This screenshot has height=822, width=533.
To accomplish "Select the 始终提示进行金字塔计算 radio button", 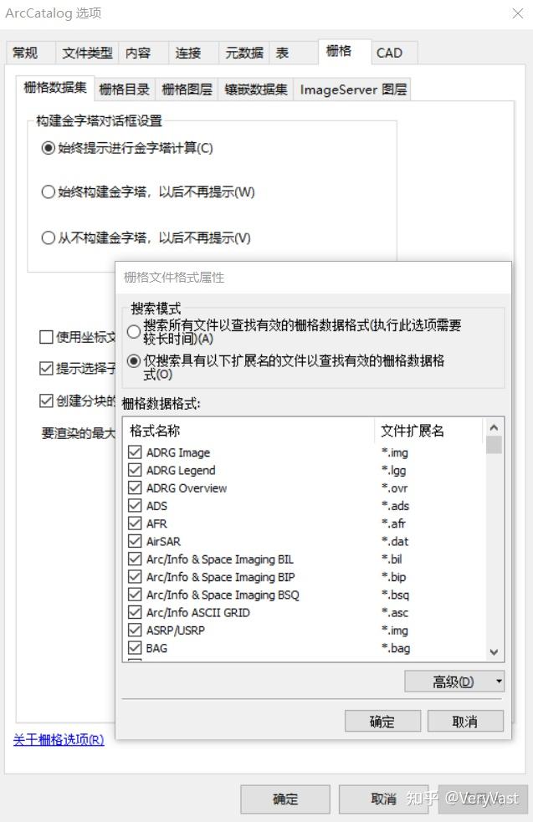I will [49, 149].
